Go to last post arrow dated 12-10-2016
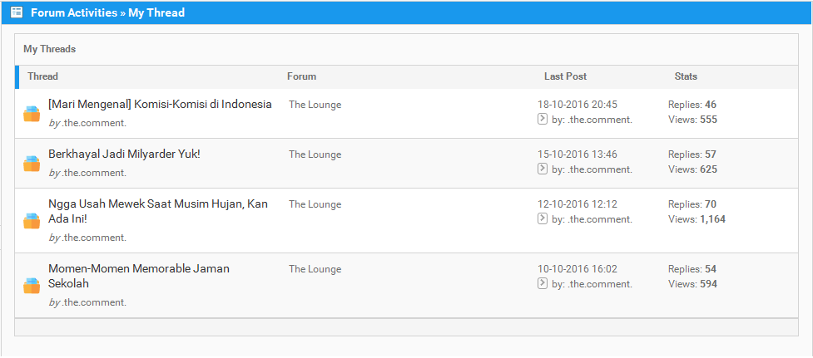Image resolution: width=813 pixels, height=358 pixels. point(543,218)
